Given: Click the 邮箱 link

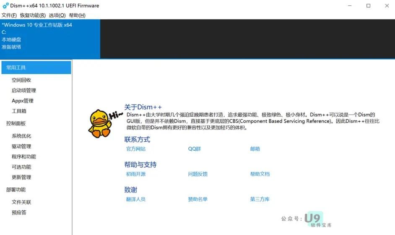Looking at the screenshot, I should point(255,149).
